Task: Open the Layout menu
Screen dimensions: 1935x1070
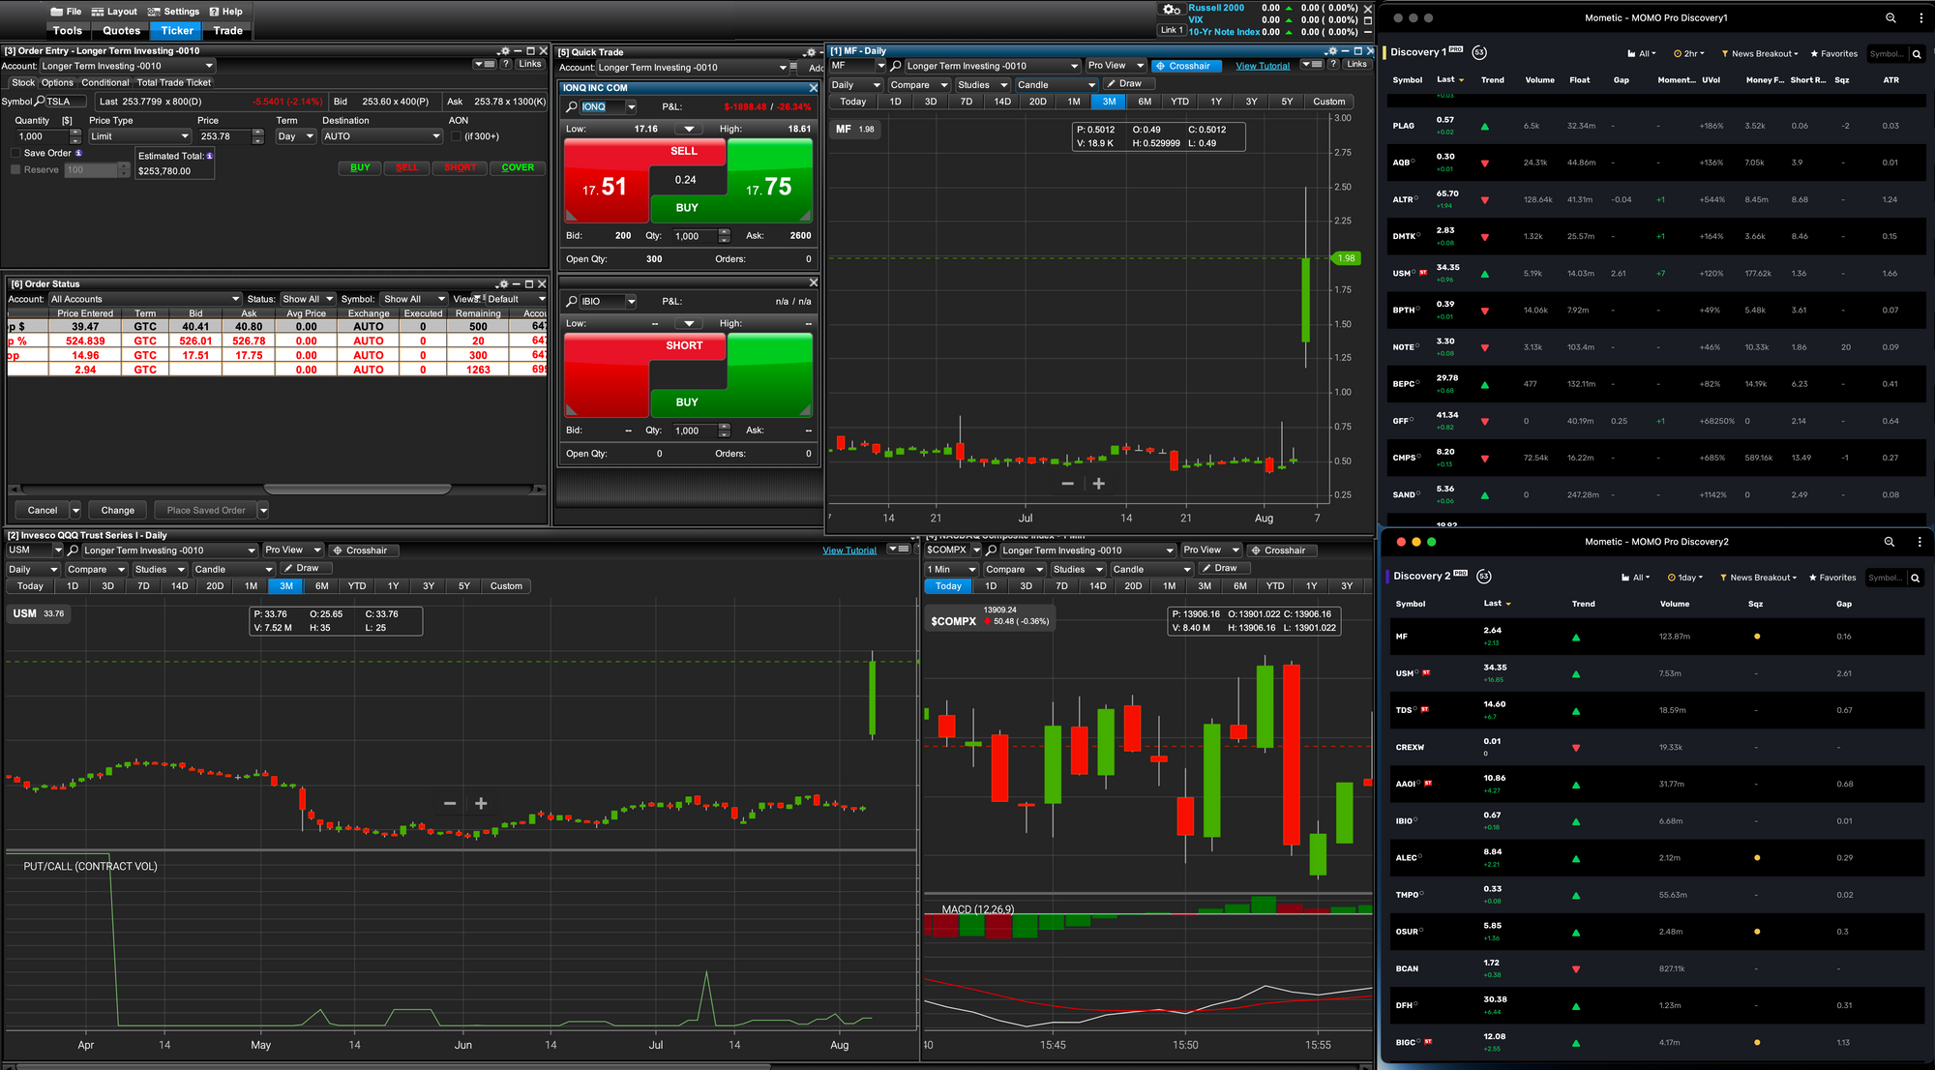Action: [x=114, y=12]
